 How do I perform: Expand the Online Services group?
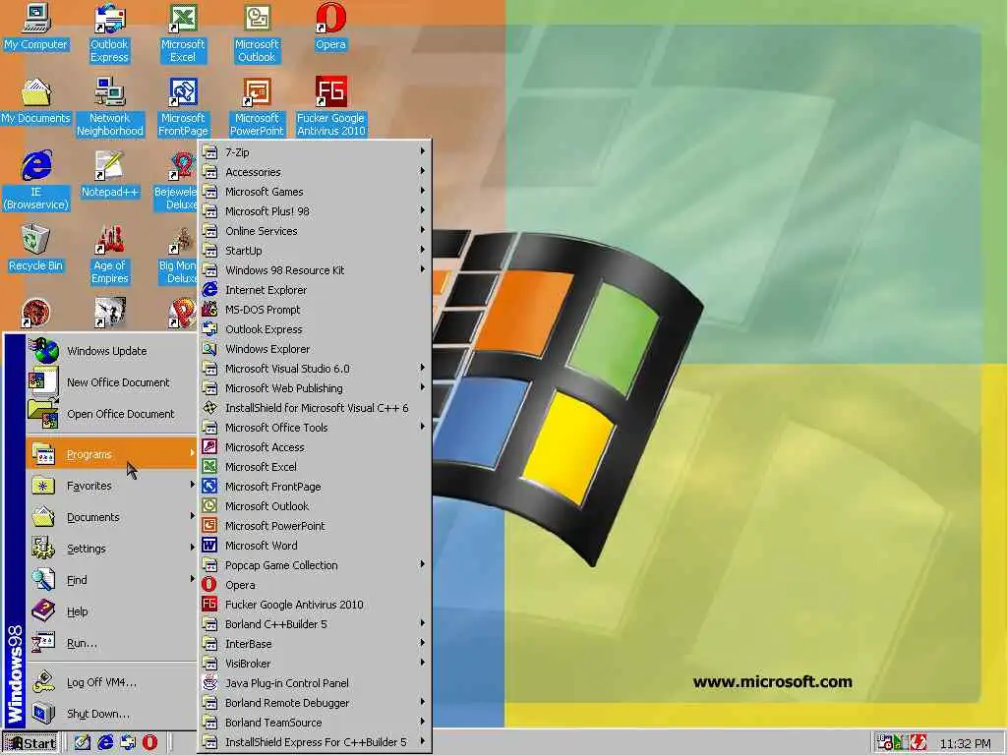pos(315,231)
